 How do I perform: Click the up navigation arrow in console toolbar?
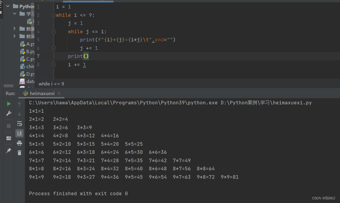[x=19, y=104]
